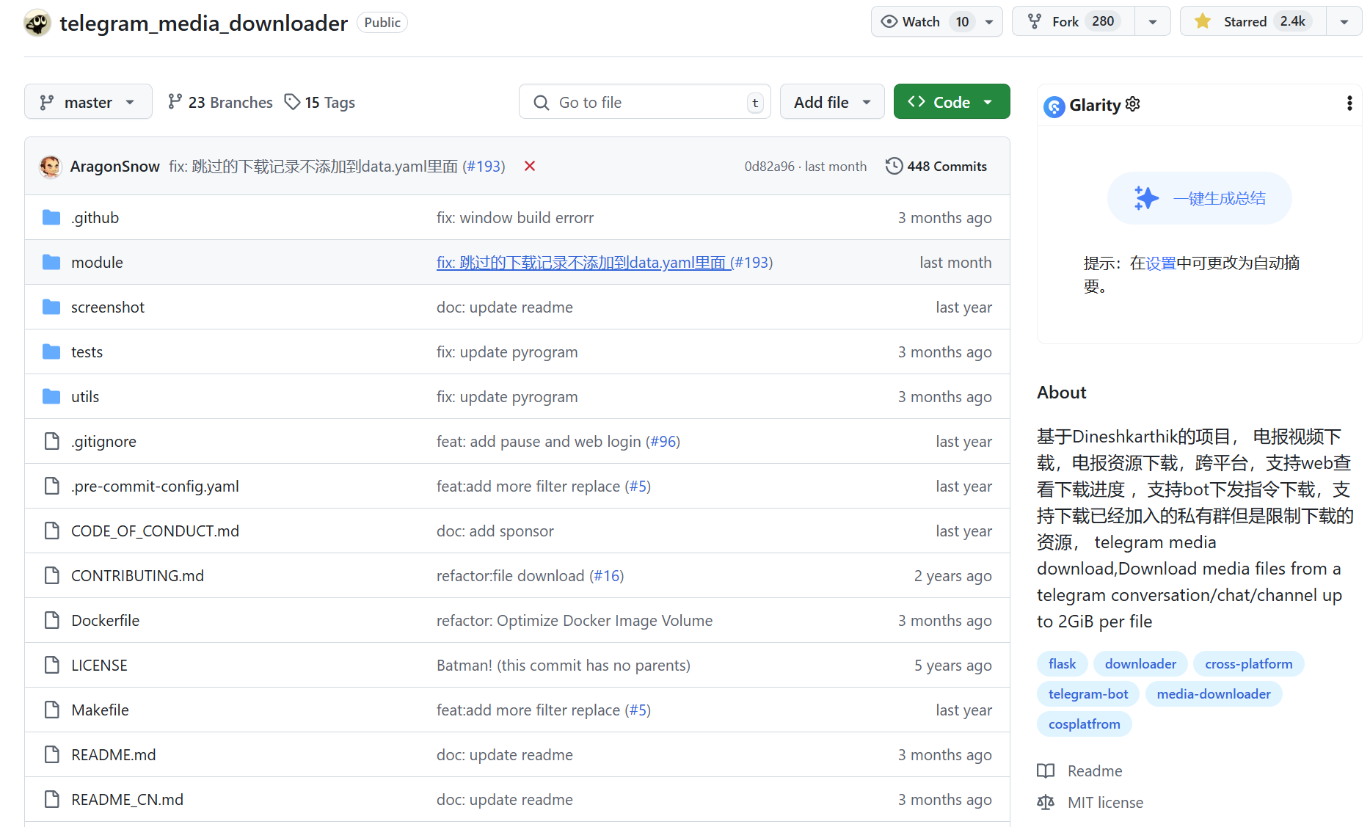This screenshot has height=827, width=1370.
Task: Open the AragonSnow author name link
Action: pyautogui.click(x=114, y=167)
